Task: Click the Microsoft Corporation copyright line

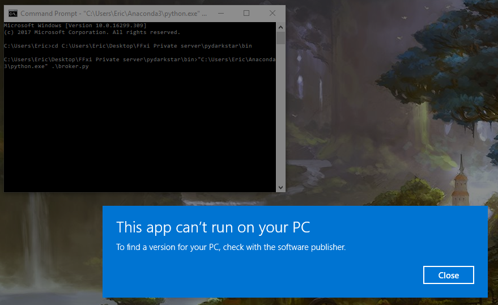Action: (x=92, y=32)
